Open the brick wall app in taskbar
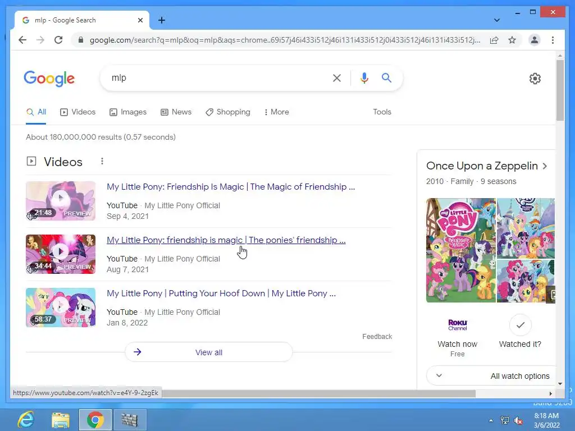The width and height of the screenshot is (575, 431). [x=130, y=420]
